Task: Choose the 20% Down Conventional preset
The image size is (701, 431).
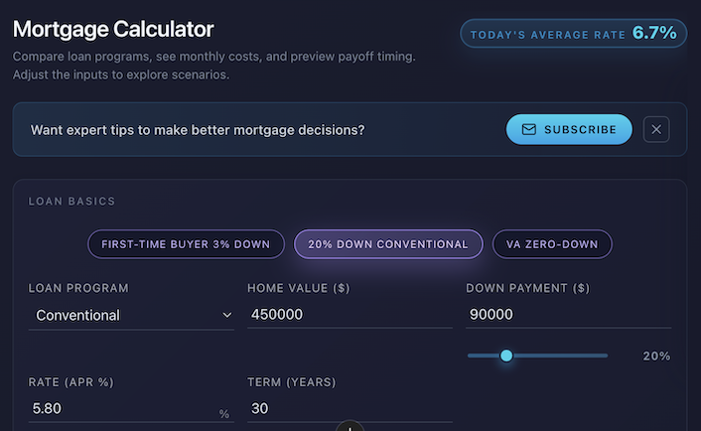Action: click(388, 243)
